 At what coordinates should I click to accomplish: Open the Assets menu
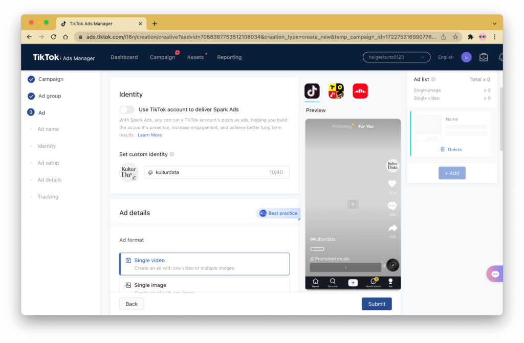pyautogui.click(x=195, y=57)
